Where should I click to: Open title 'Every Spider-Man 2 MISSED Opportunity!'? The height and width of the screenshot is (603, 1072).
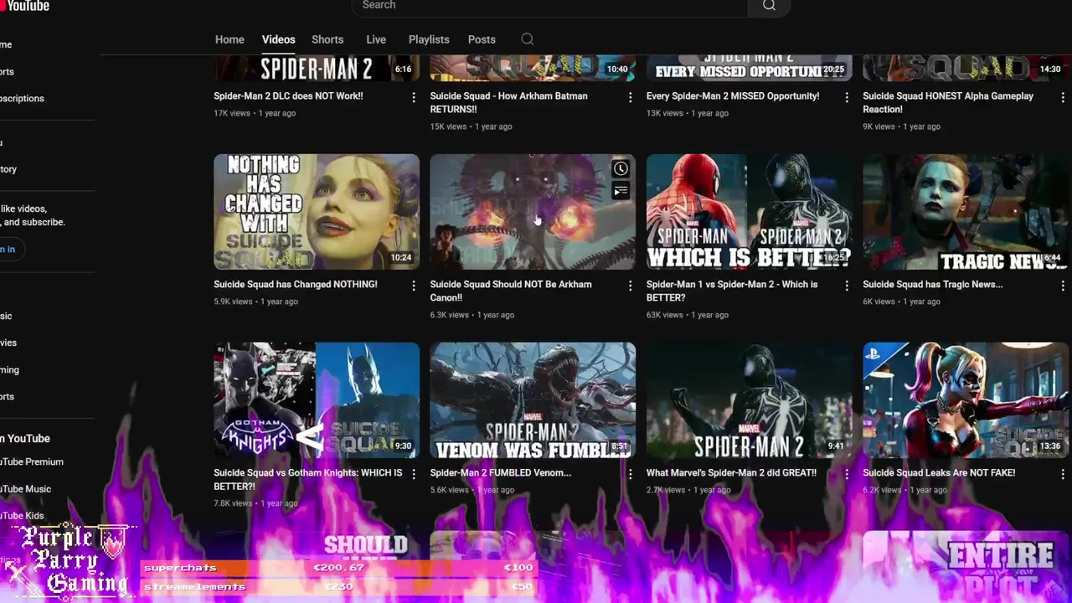click(x=733, y=96)
